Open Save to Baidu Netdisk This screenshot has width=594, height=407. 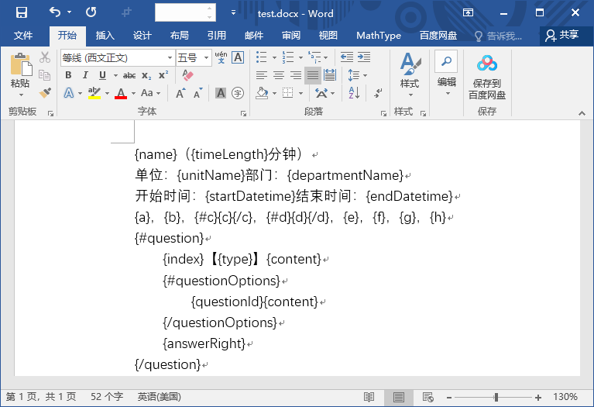486,77
